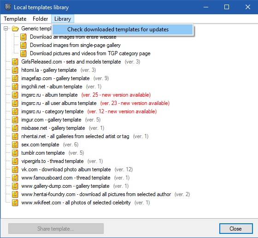Select imgsrc.ru - all user albums template
Viewport: 258px width, 238px height.
59,103
